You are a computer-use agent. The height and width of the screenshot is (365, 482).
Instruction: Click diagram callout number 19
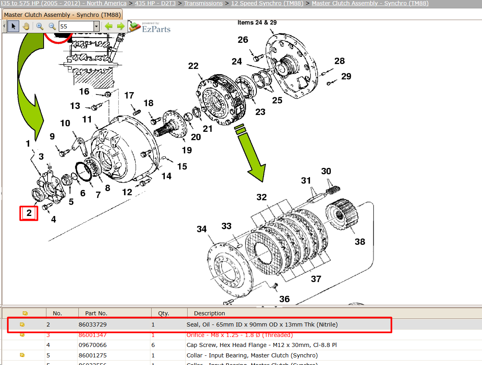[187, 150]
